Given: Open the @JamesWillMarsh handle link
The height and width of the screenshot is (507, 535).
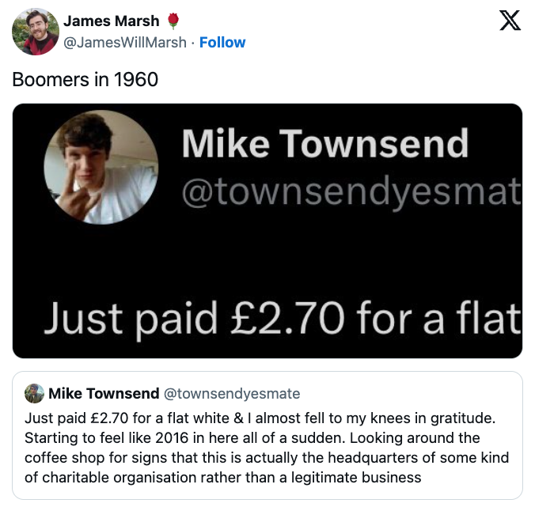Looking at the screenshot, I should [x=125, y=42].
